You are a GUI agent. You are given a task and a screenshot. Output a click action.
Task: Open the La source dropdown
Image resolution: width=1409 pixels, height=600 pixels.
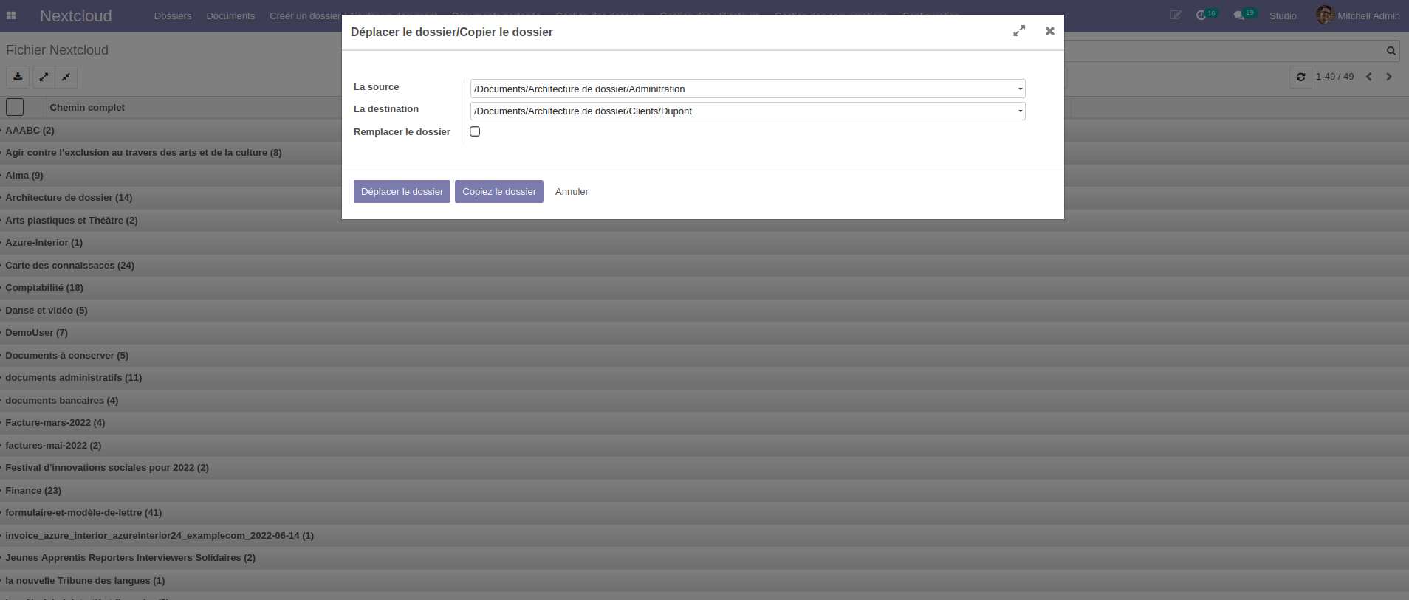tap(747, 89)
